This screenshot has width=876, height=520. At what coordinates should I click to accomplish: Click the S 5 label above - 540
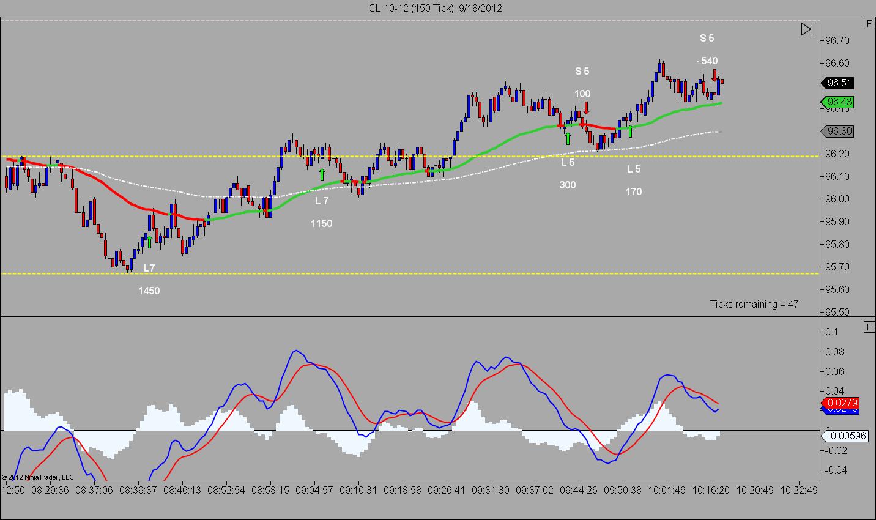coord(707,38)
